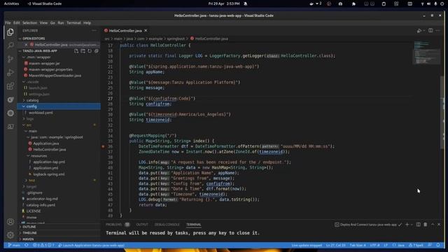Change Tab Size in status bar
448x252 pixels.
(358, 245)
